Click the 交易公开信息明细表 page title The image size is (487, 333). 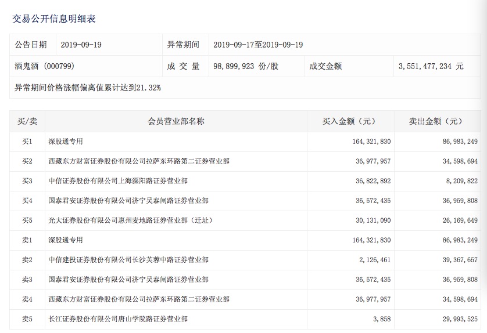coord(54,19)
